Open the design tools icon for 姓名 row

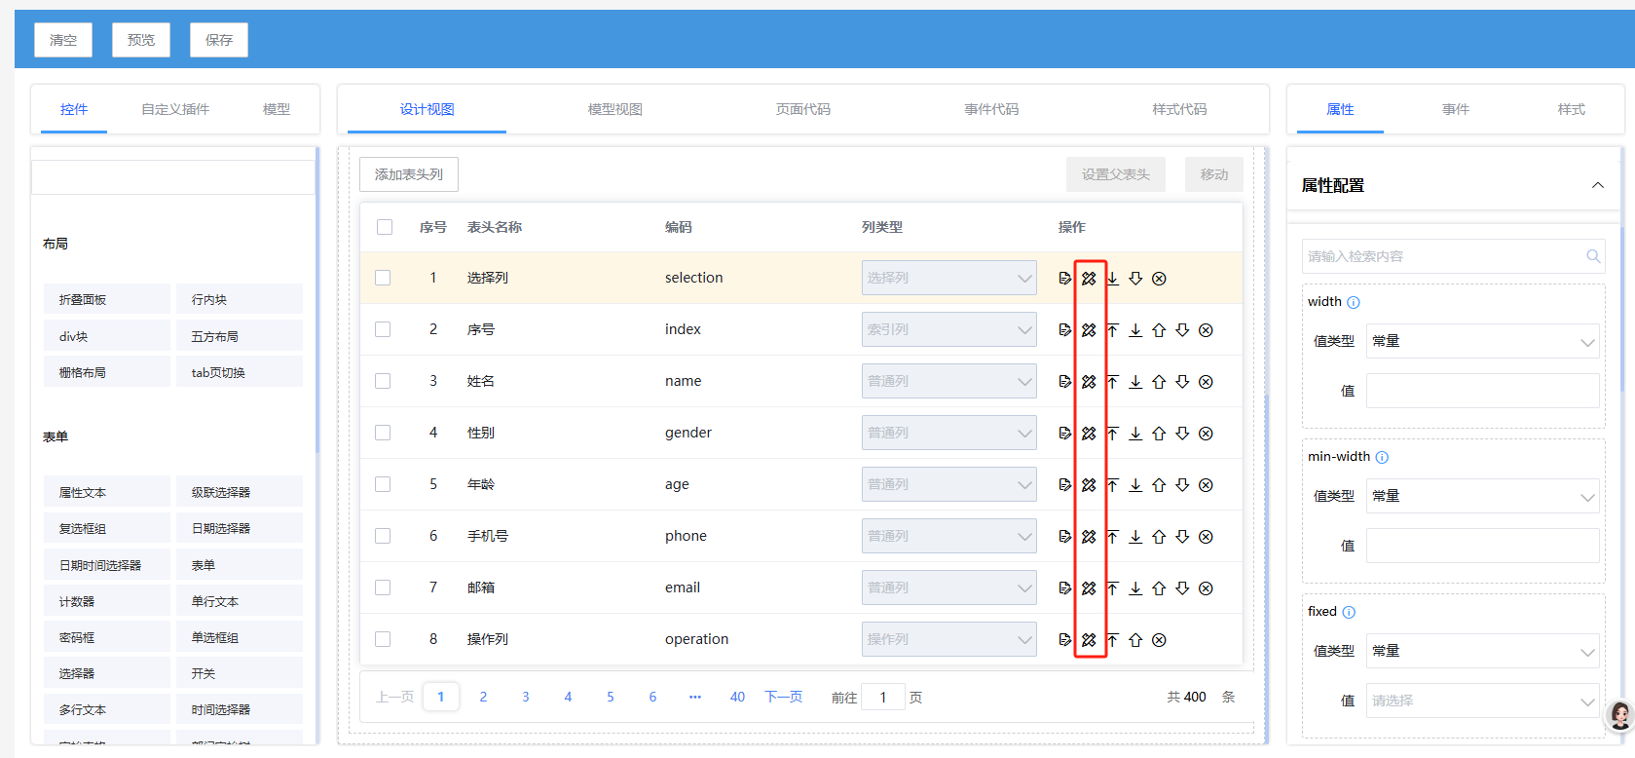(x=1089, y=382)
